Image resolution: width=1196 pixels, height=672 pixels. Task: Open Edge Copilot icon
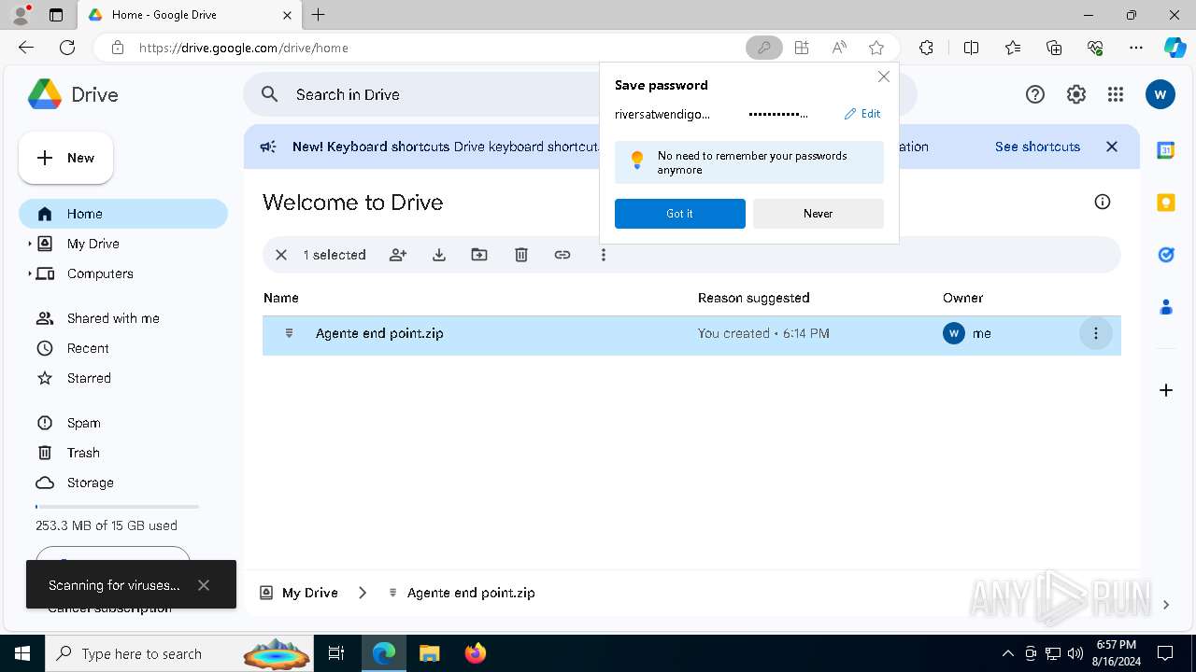(1175, 48)
